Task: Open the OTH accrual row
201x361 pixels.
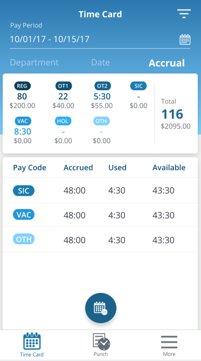Action: (x=100, y=239)
